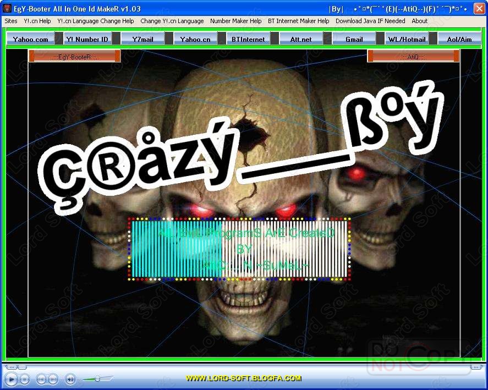This screenshot has width=488, height=390.
Task: Select the Y7mail tab
Action: [142, 39]
